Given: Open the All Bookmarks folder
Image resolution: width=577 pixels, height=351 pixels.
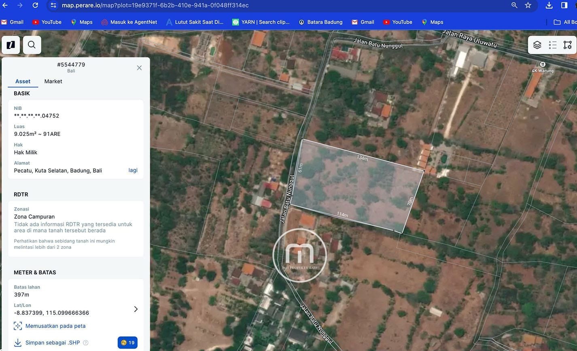Looking at the screenshot, I should point(565,22).
